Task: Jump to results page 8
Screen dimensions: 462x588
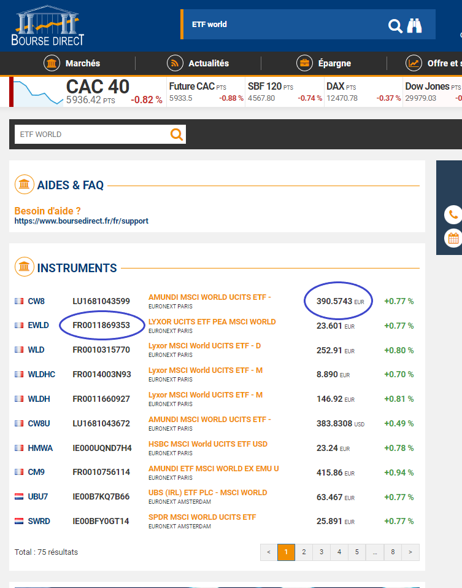Action: [393, 552]
